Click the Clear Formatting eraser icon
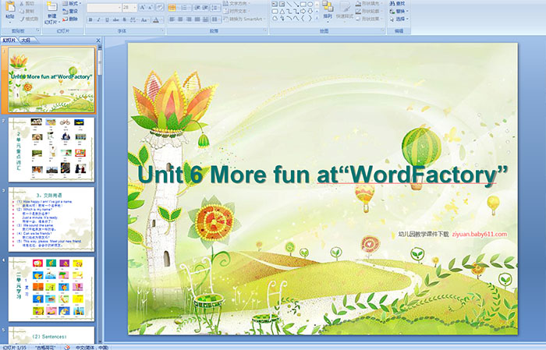The width and height of the screenshot is (546, 350). pyautogui.click(x=159, y=7)
